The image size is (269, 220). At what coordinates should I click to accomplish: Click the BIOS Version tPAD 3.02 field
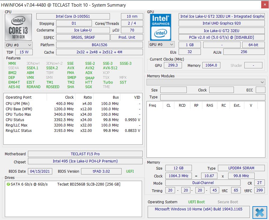coord(101,171)
